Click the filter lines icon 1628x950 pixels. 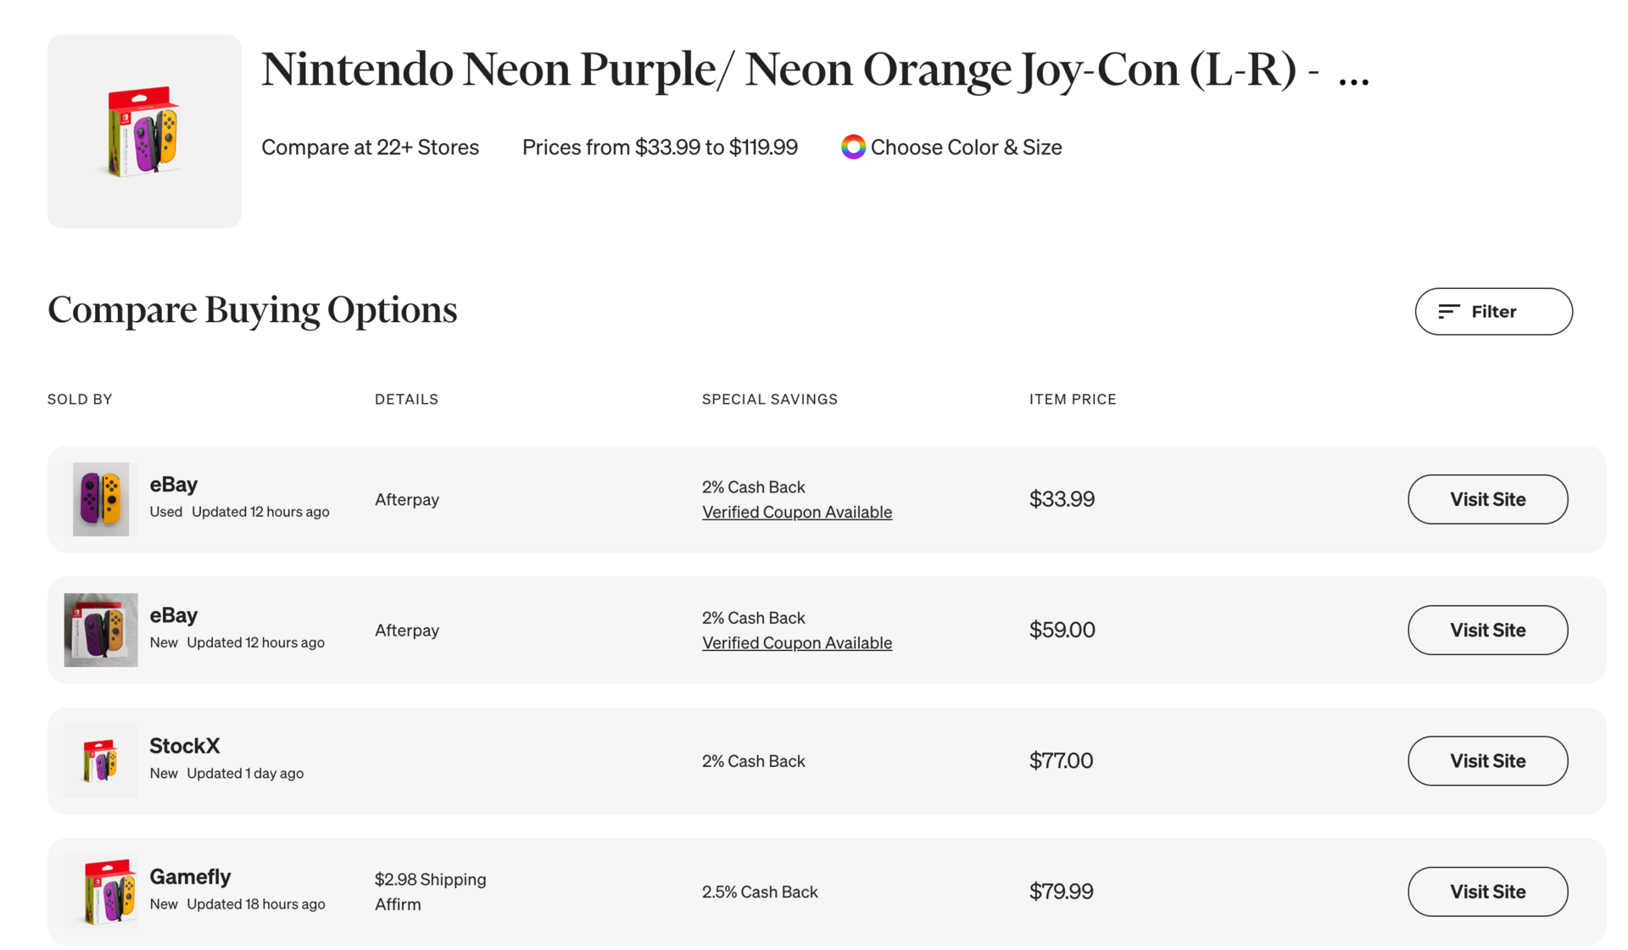click(x=1448, y=312)
